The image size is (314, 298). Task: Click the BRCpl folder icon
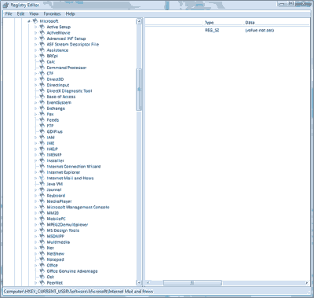[42, 56]
